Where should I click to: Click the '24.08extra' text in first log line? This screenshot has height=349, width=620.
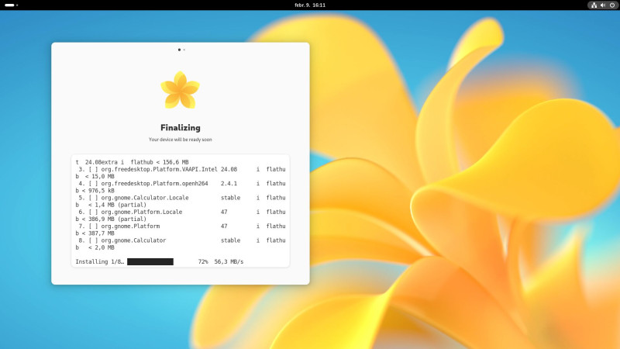[x=102, y=162]
